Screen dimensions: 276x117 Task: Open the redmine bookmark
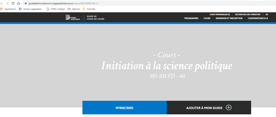[74, 9]
